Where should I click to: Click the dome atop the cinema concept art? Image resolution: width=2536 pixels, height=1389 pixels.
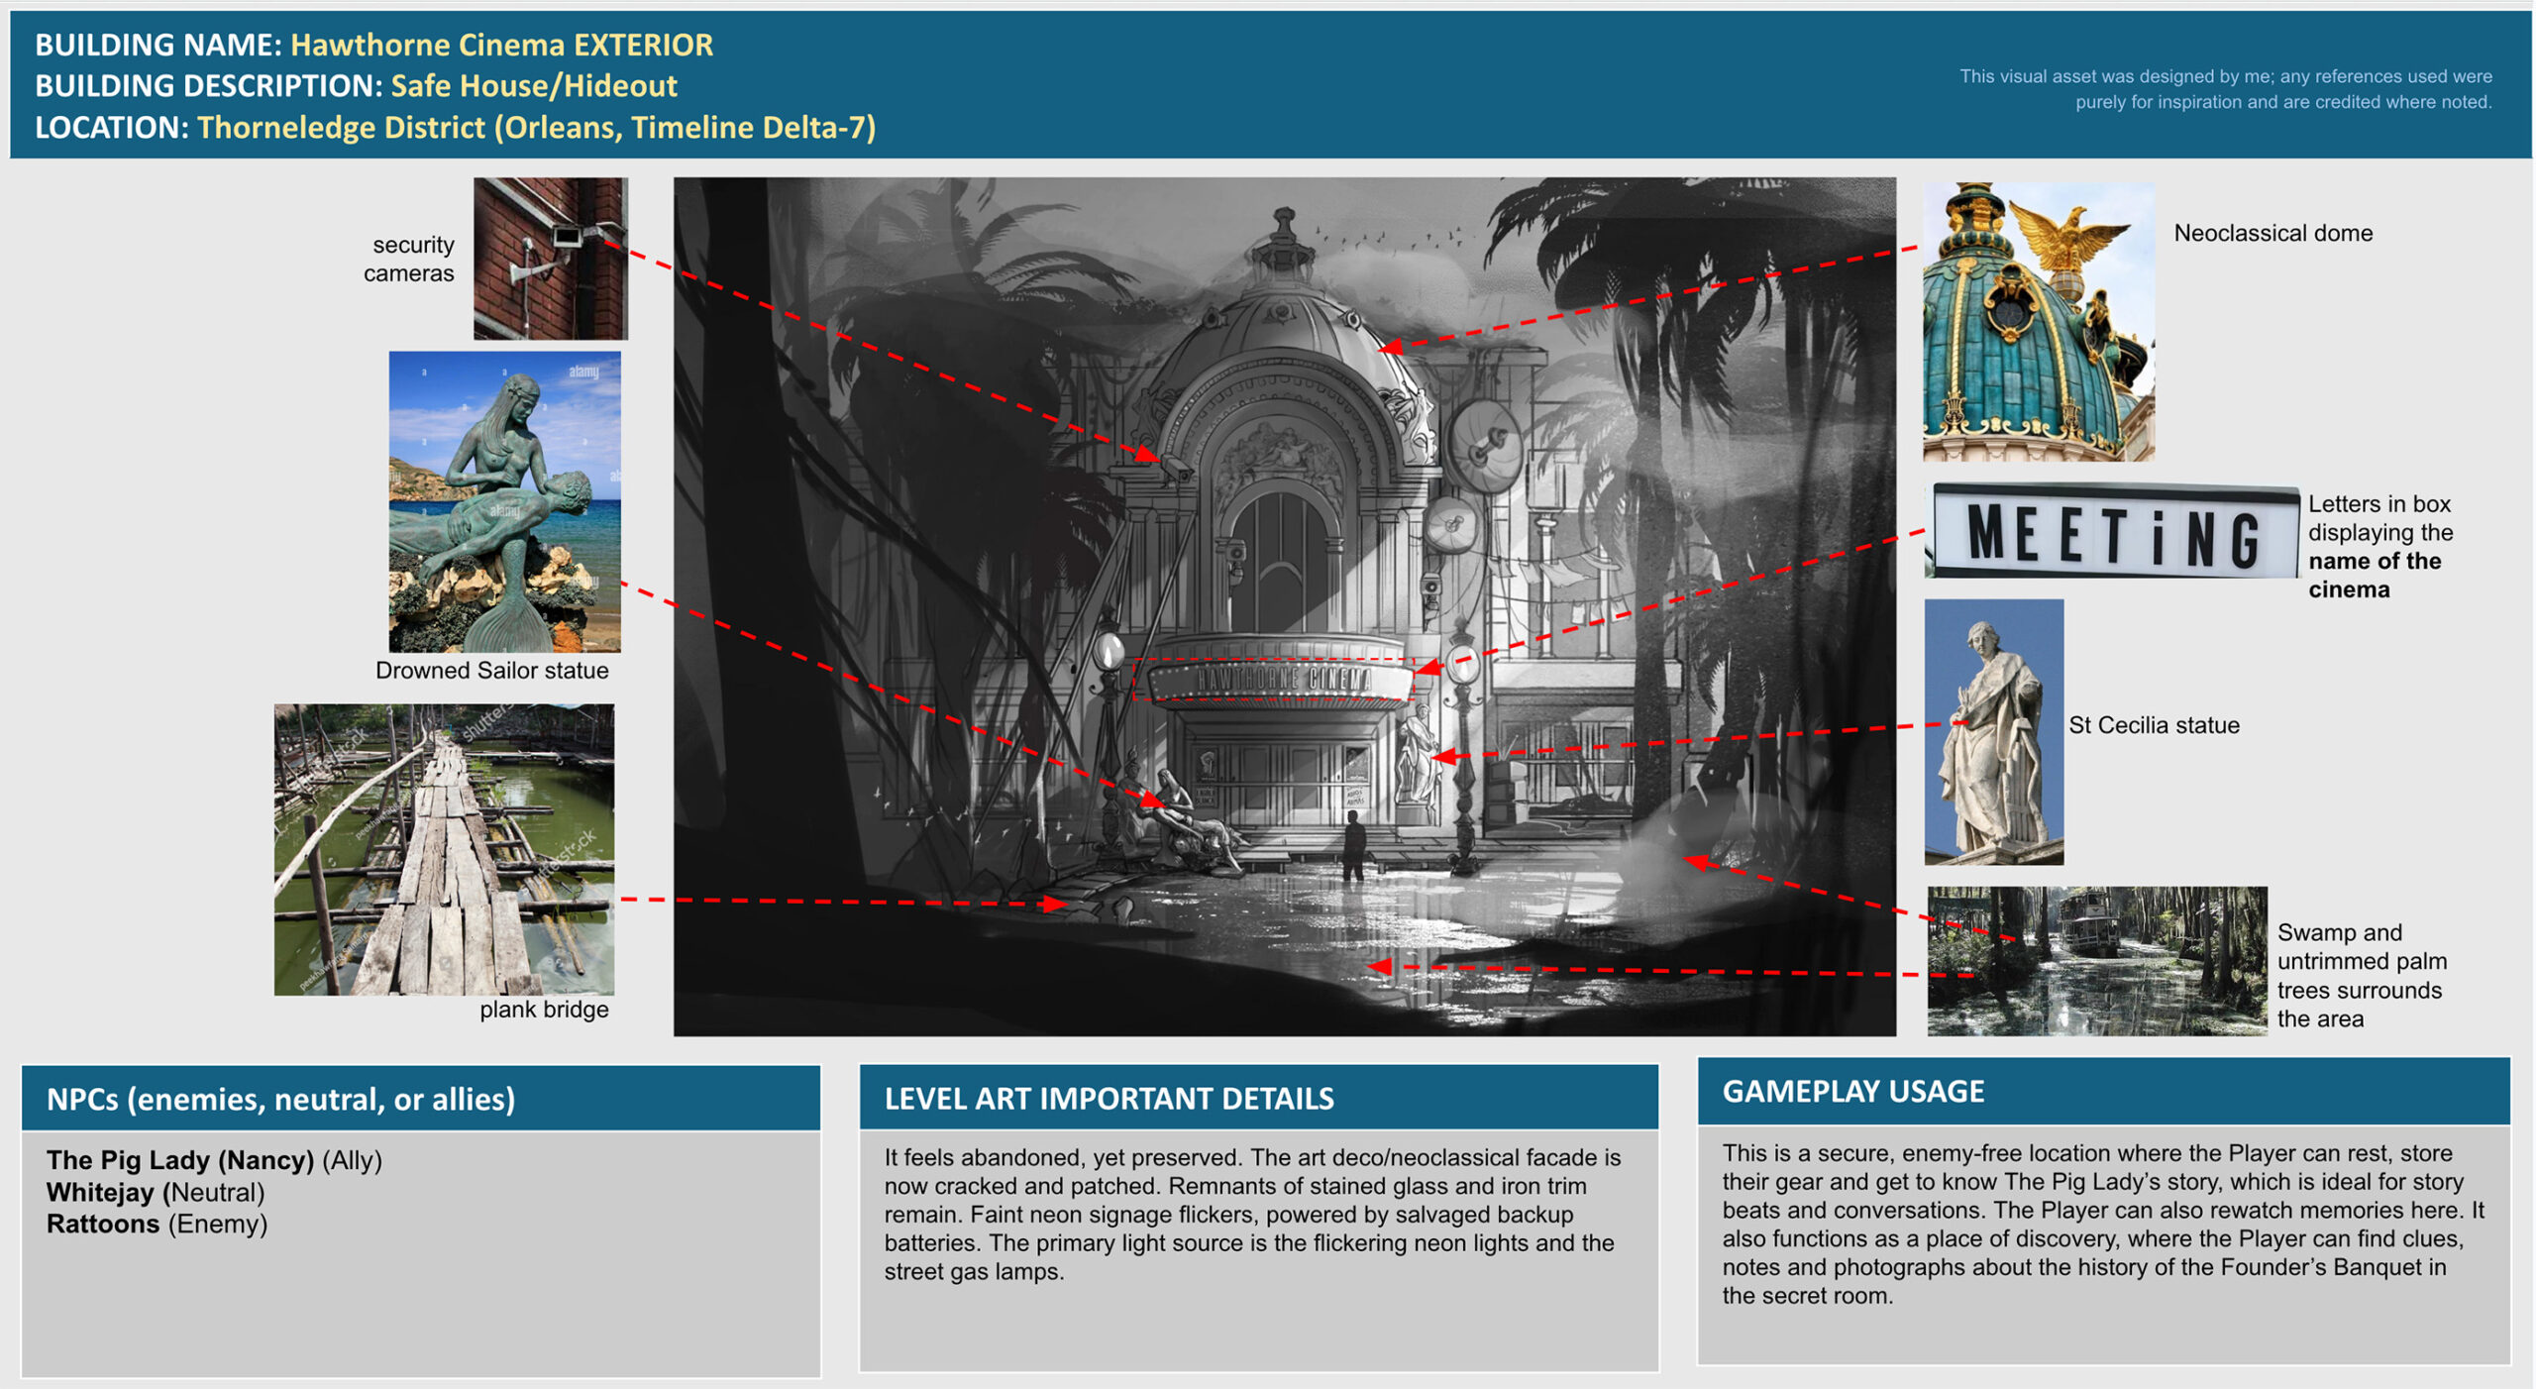tap(1284, 327)
